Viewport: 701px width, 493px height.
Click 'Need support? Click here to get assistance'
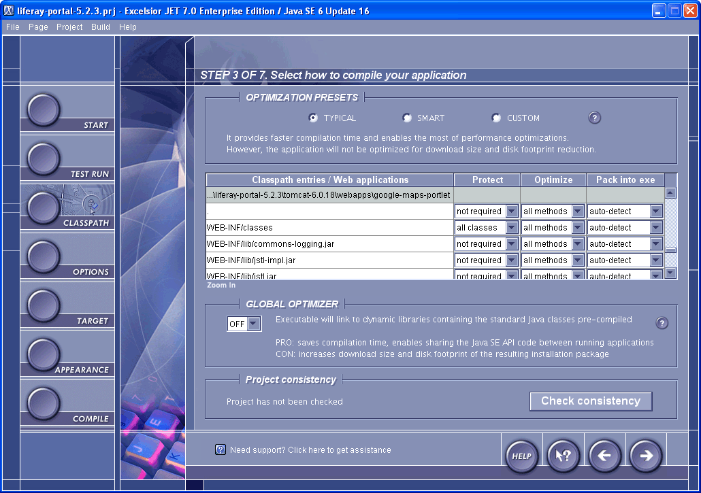click(310, 449)
